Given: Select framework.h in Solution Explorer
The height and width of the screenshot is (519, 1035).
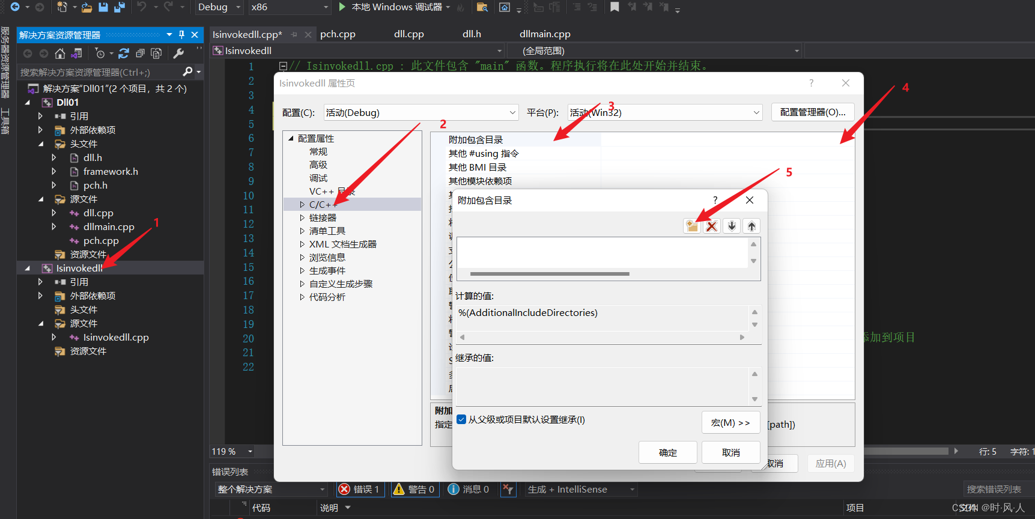Looking at the screenshot, I should tap(111, 172).
